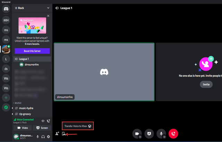Open Discord home direct messages
Viewport: 222px width, 142px height.
tap(6, 9)
